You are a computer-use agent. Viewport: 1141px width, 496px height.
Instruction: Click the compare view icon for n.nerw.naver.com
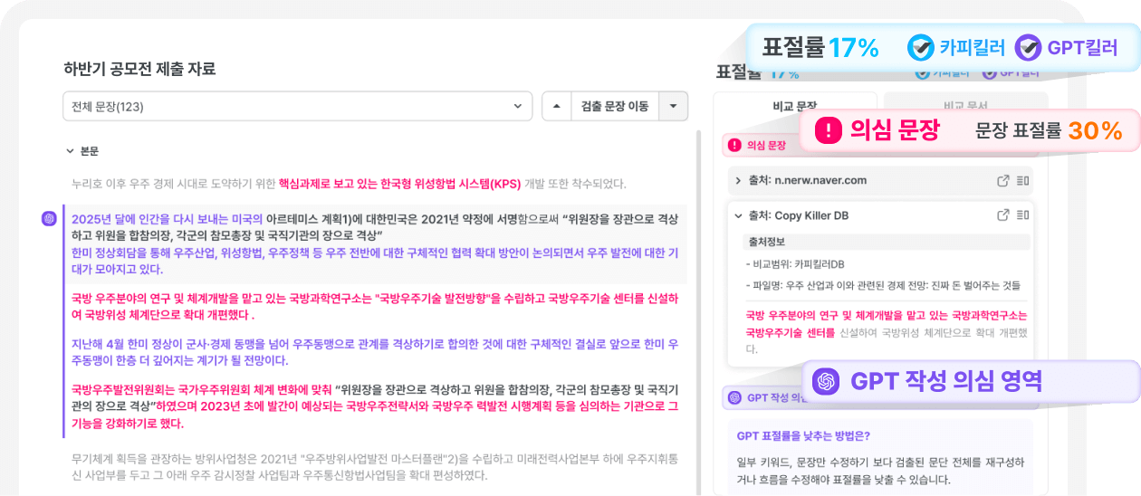[x=1022, y=180]
